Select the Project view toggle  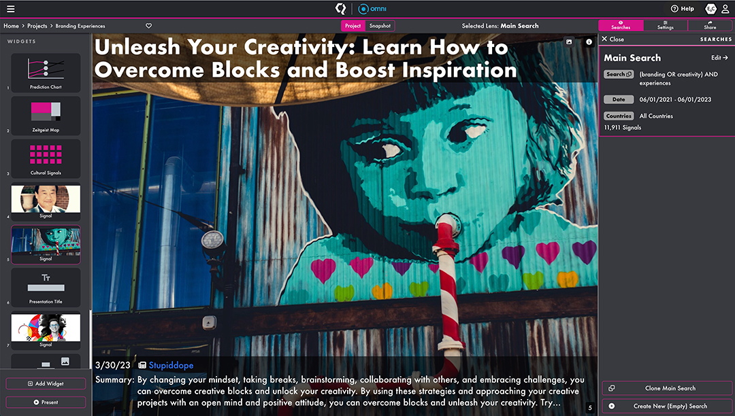click(353, 26)
